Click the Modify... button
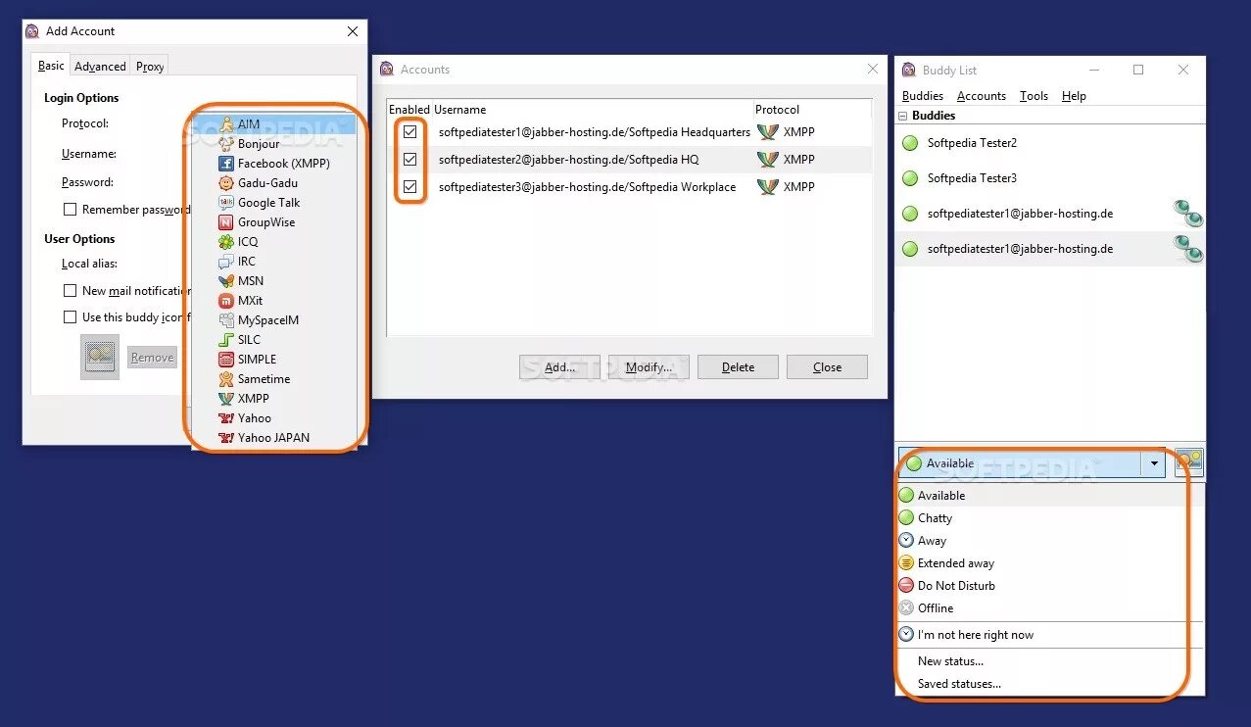The height and width of the screenshot is (727, 1251). coord(649,367)
